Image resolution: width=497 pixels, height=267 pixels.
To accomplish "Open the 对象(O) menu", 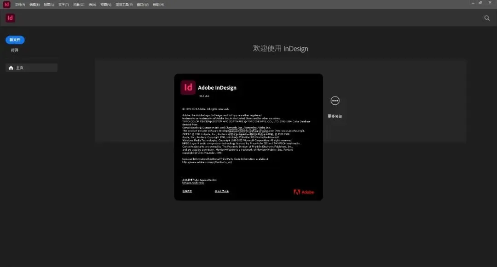I will point(79,5).
